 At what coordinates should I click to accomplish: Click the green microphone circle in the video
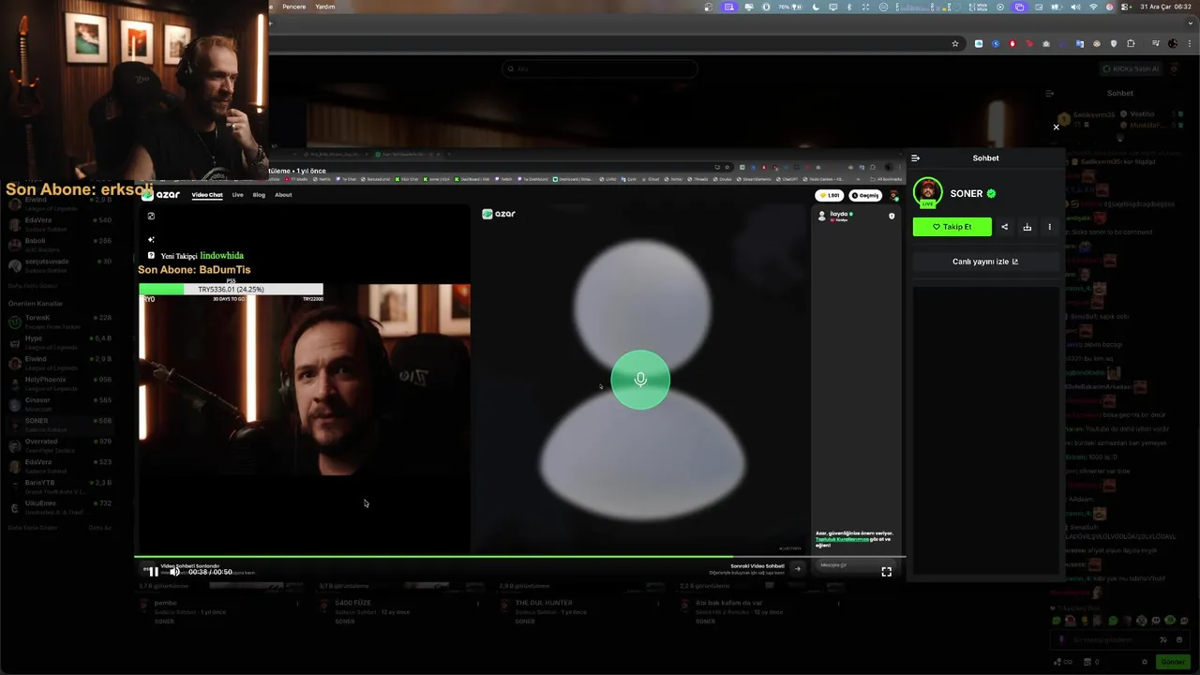coord(640,380)
